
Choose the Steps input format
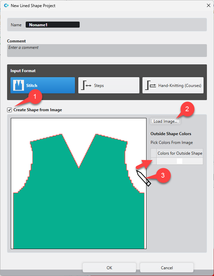coord(109,85)
